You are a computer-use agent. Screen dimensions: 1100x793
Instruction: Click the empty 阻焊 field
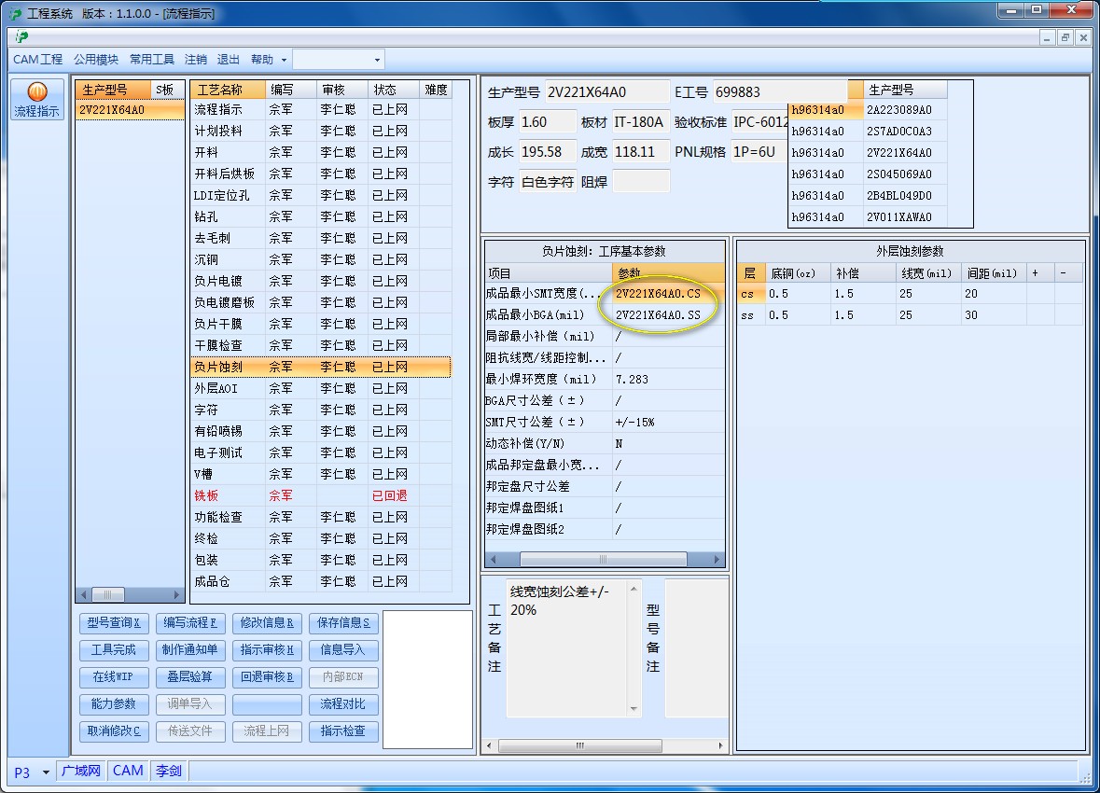tap(641, 182)
